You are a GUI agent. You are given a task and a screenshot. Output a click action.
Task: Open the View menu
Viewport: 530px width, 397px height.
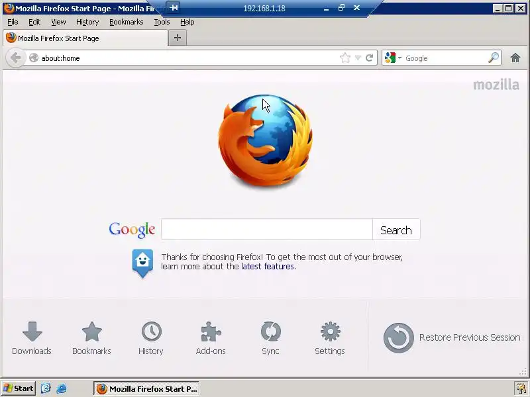(58, 22)
